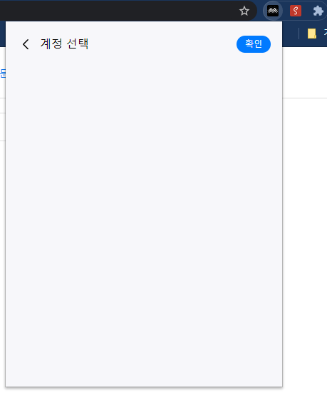Click the 계정 선택 header title
The image size is (327, 398).
click(64, 44)
